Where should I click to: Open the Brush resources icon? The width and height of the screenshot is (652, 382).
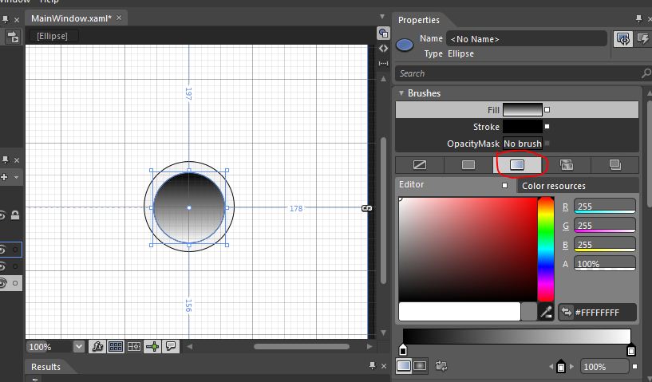[x=615, y=165]
